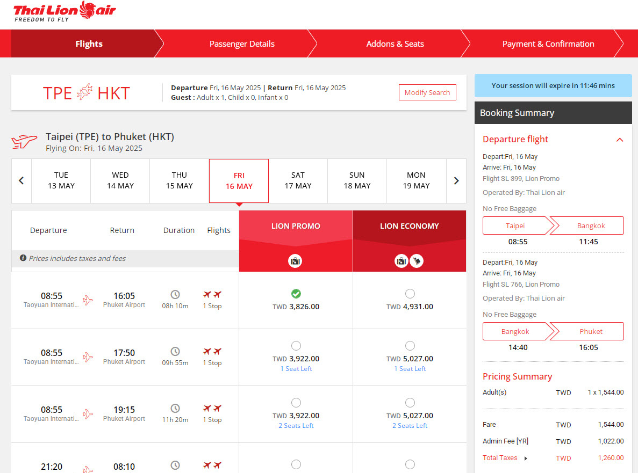Click the Phuket destination box in Booking Summary

click(x=591, y=331)
